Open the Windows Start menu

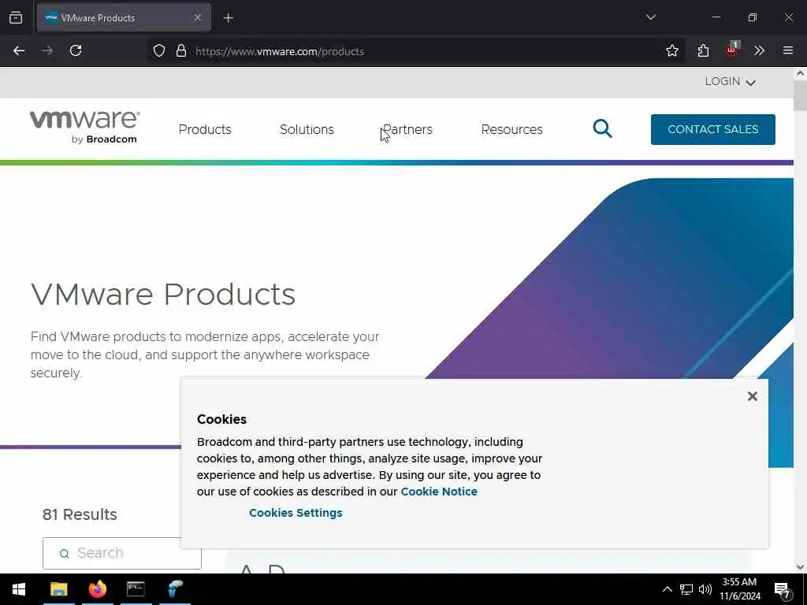pyautogui.click(x=19, y=589)
